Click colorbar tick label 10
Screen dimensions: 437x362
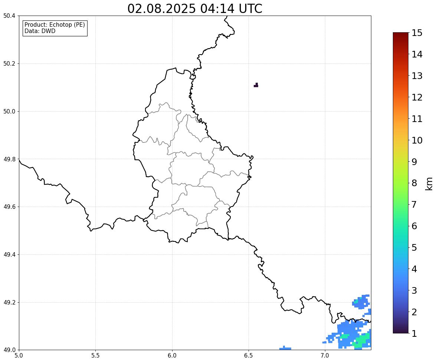pyautogui.click(x=417, y=140)
